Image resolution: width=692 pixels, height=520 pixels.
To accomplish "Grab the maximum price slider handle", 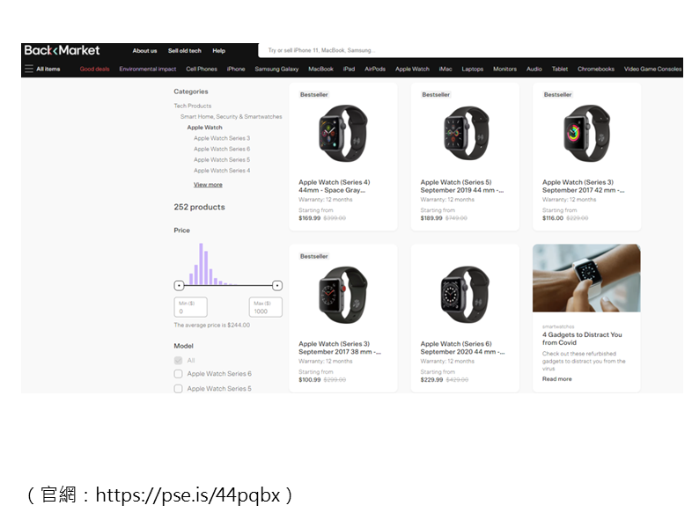I will click(277, 286).
